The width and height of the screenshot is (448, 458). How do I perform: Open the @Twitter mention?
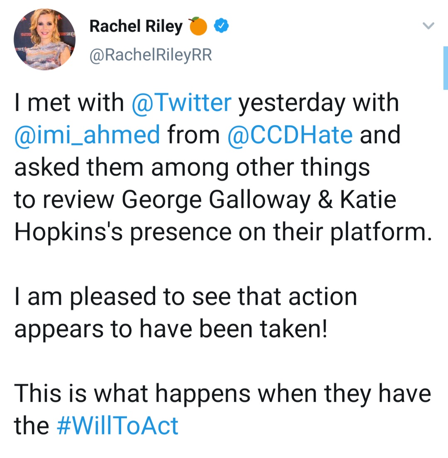(x=180, y=103)
